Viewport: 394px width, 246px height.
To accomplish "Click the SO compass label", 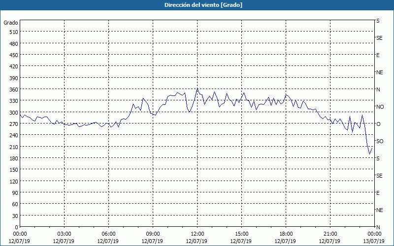I will click(380, 141).
